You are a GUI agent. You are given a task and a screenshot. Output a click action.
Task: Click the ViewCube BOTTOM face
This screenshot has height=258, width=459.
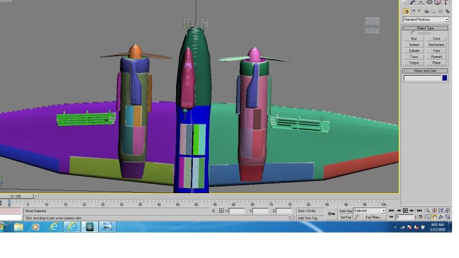point(372,26)
